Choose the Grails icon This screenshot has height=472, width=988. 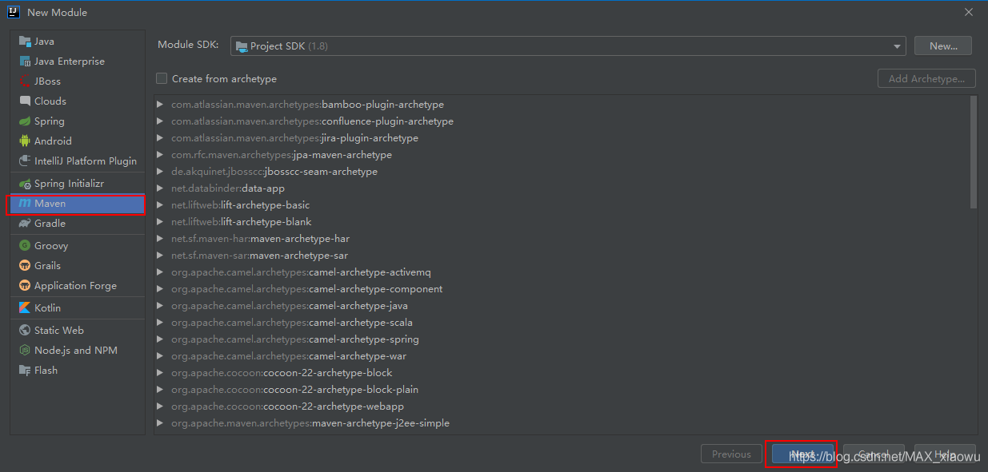25,266
